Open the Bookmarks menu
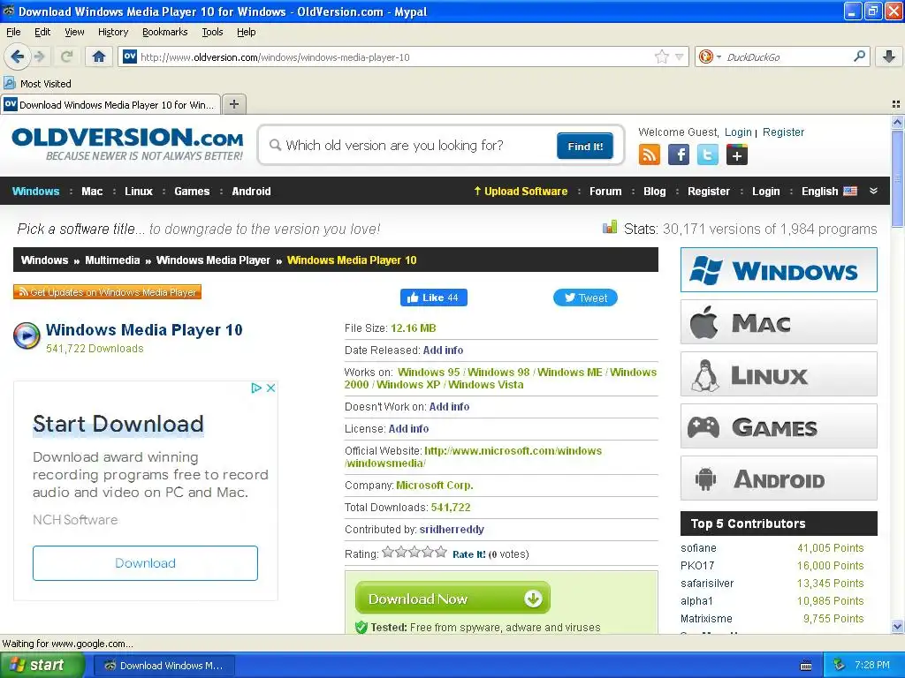Viewport: 905px width, 678px height. (x=165, y=32)
